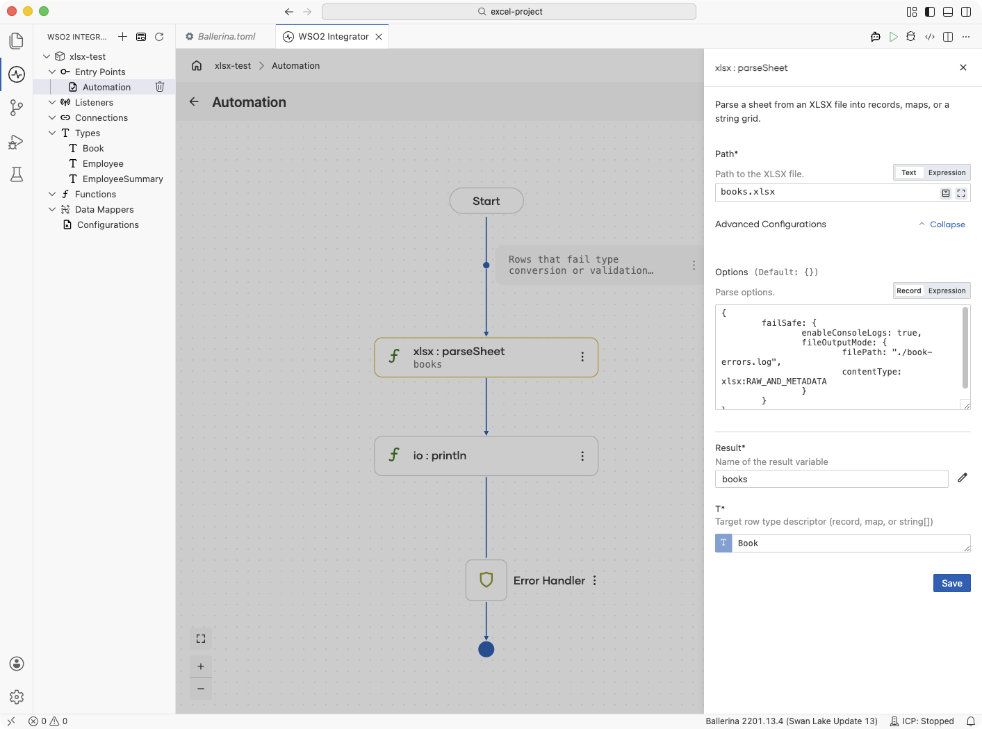Viewport: 982px width, 729px height.
Task: Collapse the Types tree section
Action: click(x=52, y=133)
